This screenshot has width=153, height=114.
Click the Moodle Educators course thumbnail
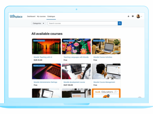(106, 93)
